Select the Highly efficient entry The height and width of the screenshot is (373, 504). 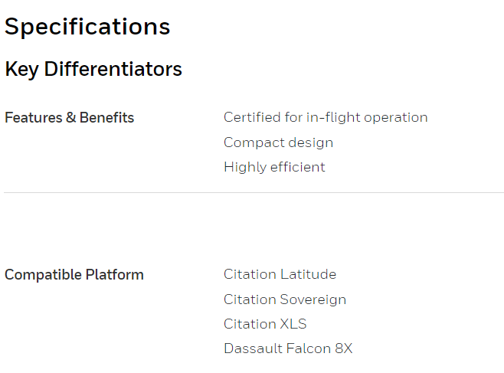click(274, 168)
